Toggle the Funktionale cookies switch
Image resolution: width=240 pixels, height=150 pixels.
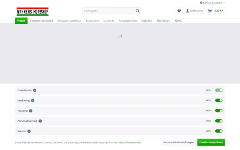219,90
